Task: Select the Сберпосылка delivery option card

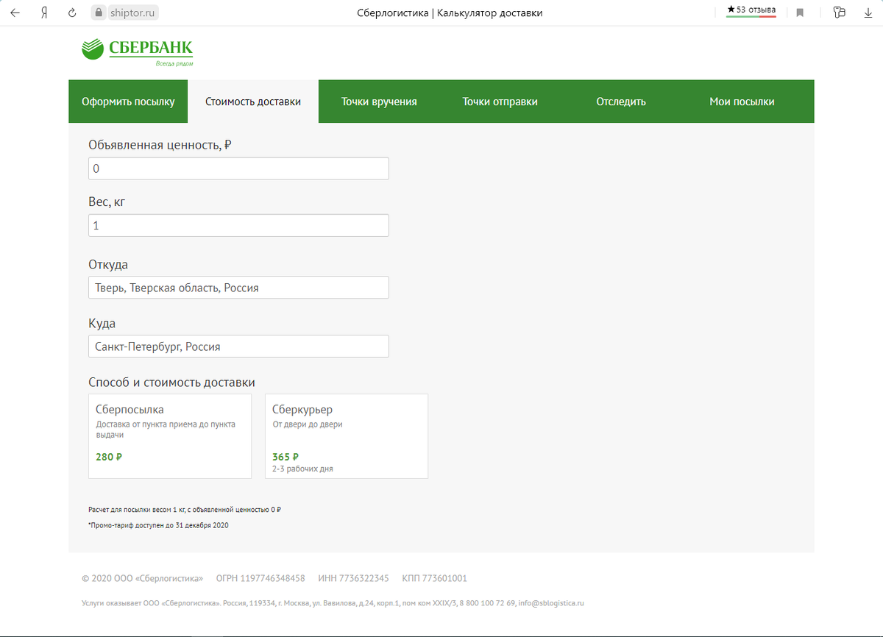Action: click(170, 436)
